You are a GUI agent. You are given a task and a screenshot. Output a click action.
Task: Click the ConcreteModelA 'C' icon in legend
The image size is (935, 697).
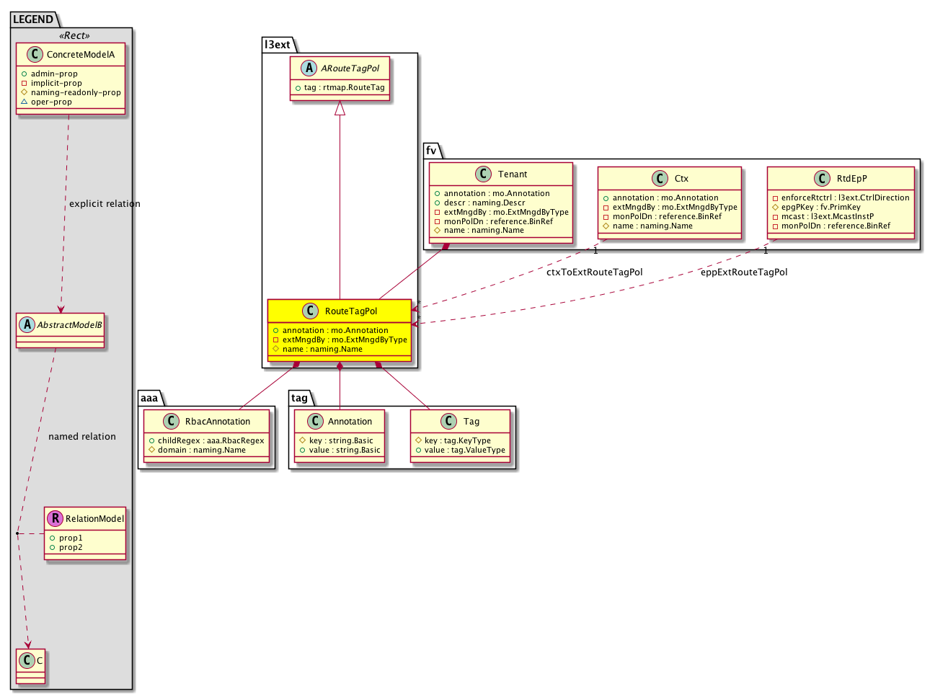[x=32, y=55]
